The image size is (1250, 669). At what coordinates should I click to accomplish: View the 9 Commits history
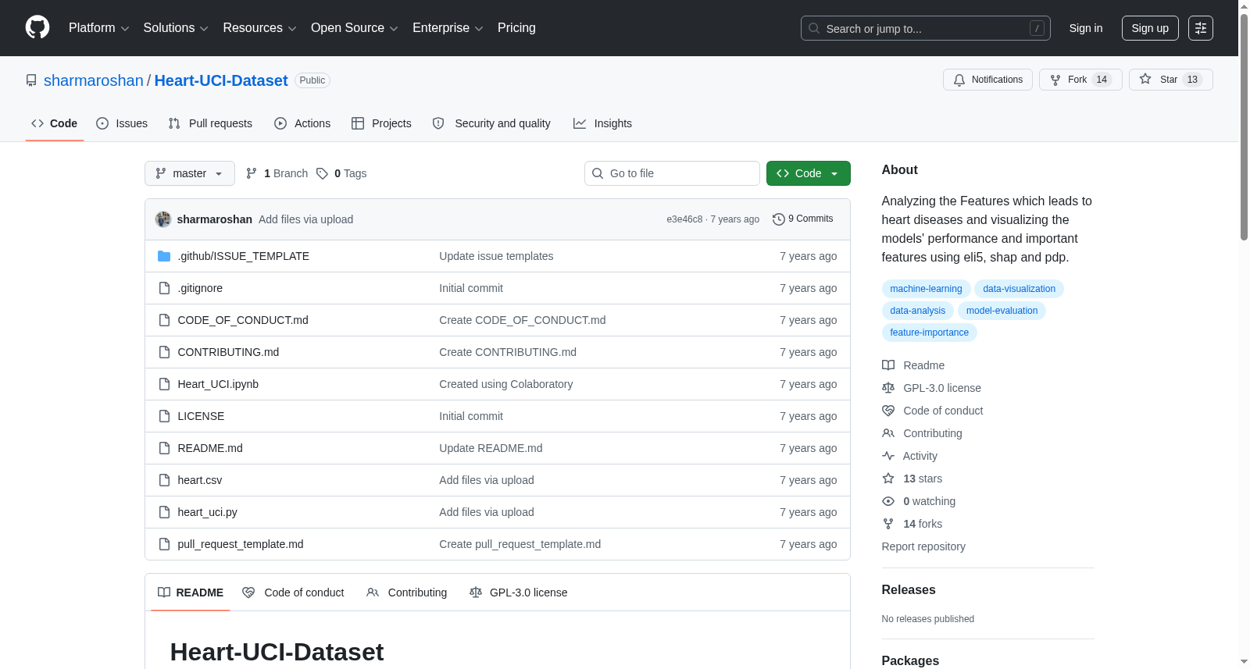point(803,219)
